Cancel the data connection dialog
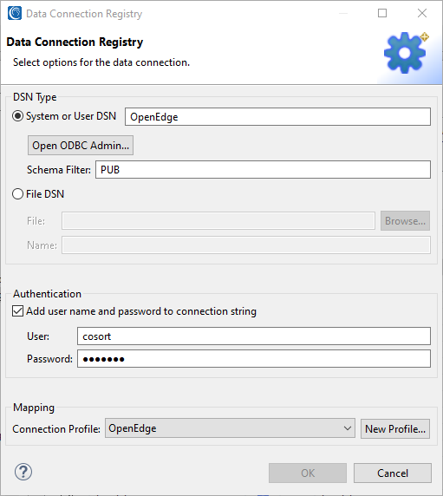This screenshot has width=443, height=496. [x=393, y=473]
